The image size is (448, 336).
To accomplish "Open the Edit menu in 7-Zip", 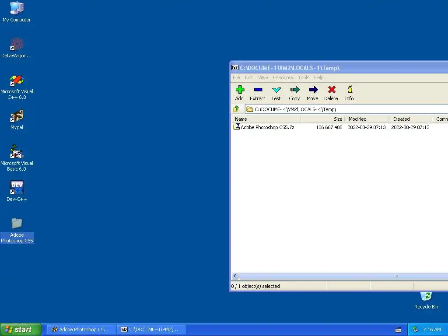I will (249, 77).
